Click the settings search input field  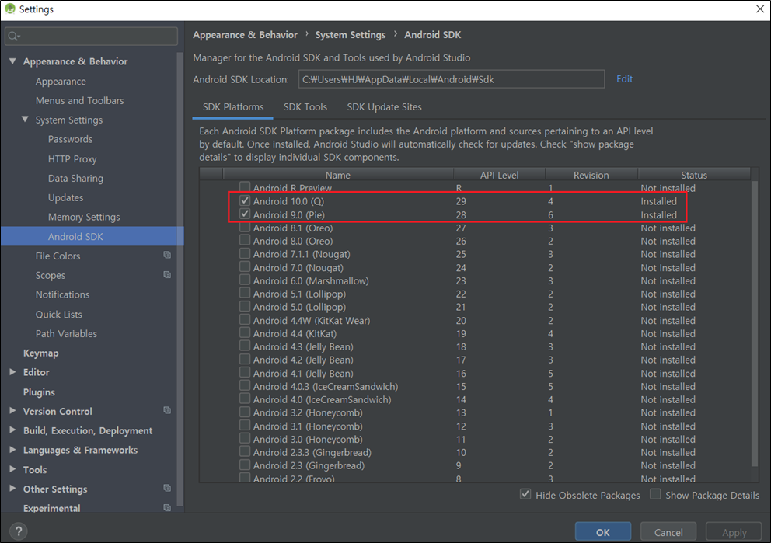coord(91,36)
